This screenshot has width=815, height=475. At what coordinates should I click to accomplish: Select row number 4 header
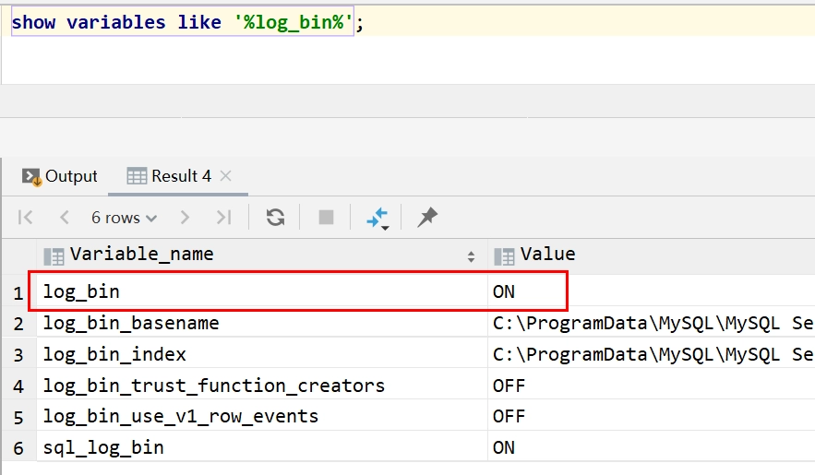tap(18, 386)
